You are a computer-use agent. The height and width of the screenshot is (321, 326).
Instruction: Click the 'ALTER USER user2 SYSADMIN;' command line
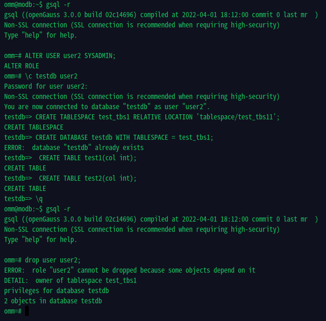pos(59,56)
